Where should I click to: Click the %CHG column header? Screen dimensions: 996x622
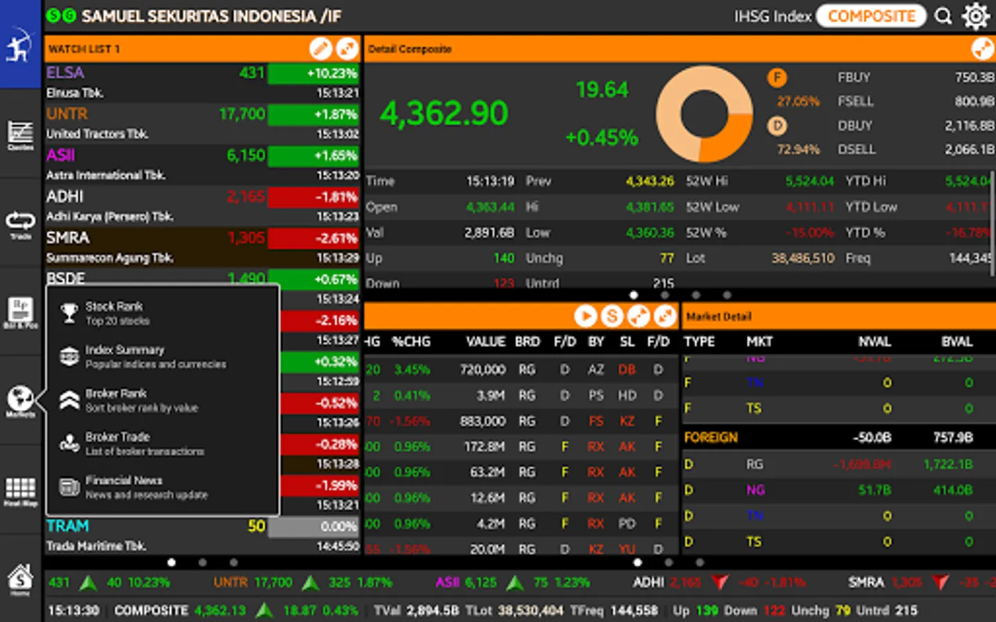pos(411,341)
